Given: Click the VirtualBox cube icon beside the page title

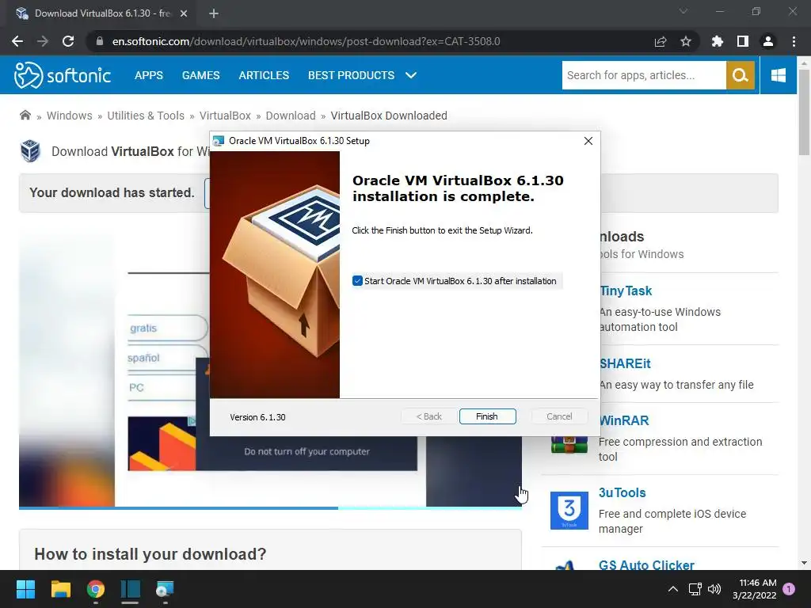Looking at the screenshot, I should 31,151.
